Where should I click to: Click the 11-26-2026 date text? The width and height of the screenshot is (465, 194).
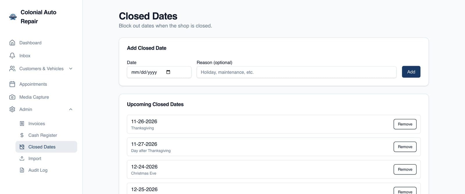pyautogui.click(x=144, y=122)
